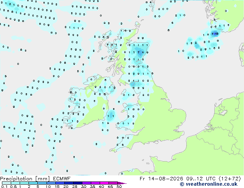Screen dimensions: 244x188
Task: Click the dark blue rain cell in the Irish Sea
Action: pos(111,115)
